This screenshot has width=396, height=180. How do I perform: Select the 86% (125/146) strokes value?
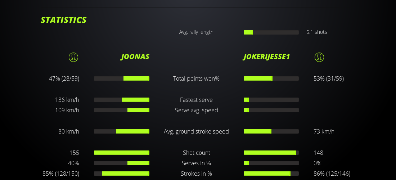[x=332, y=174]
